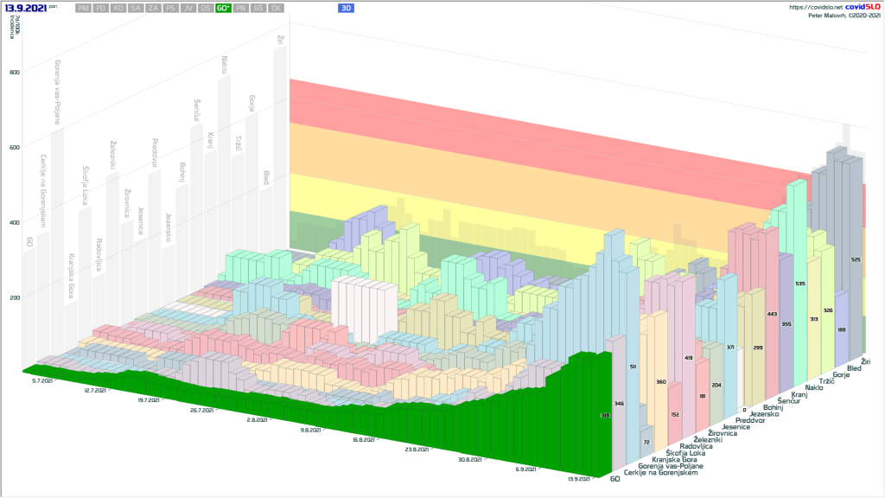Select the PM region button
This screenshot has width=885, height=498.
[x=83, y=8]
